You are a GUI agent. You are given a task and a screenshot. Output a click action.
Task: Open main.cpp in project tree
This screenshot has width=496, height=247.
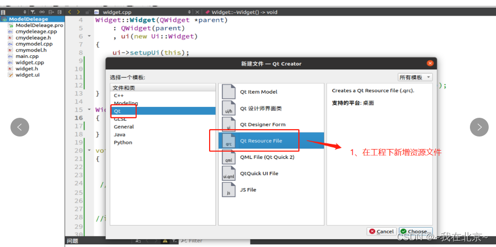click(27, 56)
